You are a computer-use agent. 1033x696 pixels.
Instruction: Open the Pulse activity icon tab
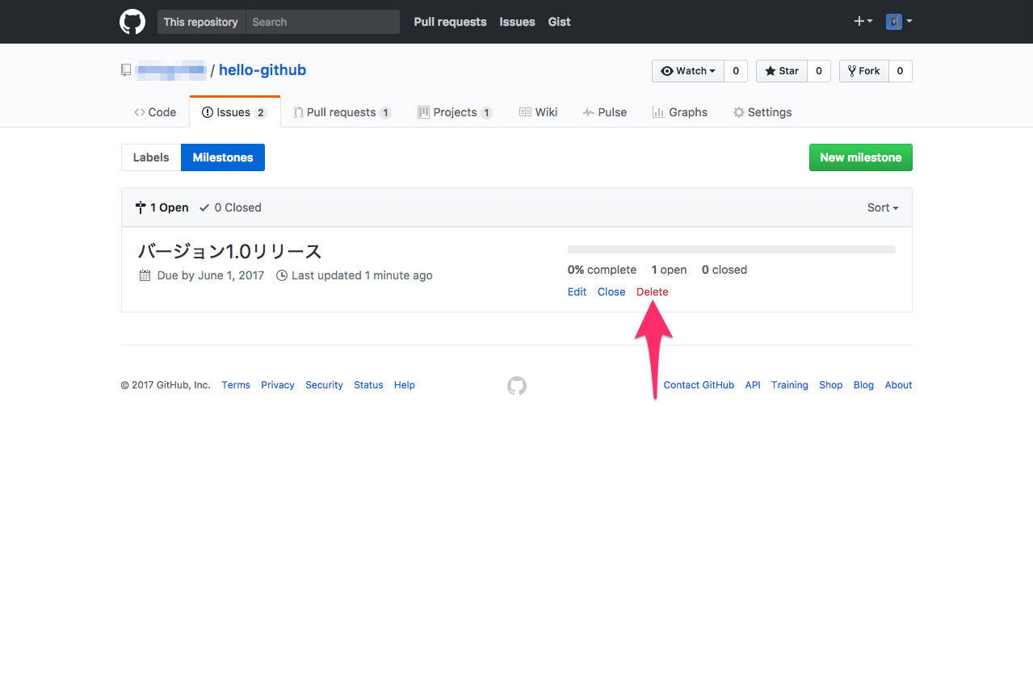point(589,111)
